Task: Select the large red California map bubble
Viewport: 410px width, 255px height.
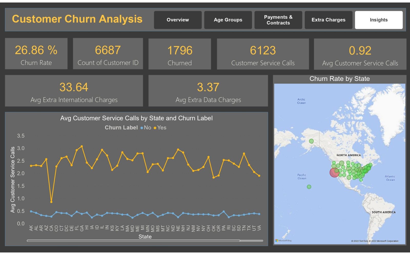Action: [x=334, y=172]
